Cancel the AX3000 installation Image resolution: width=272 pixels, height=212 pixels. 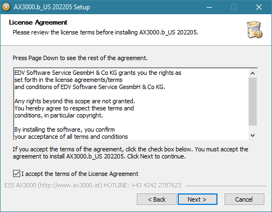point(244,199)
